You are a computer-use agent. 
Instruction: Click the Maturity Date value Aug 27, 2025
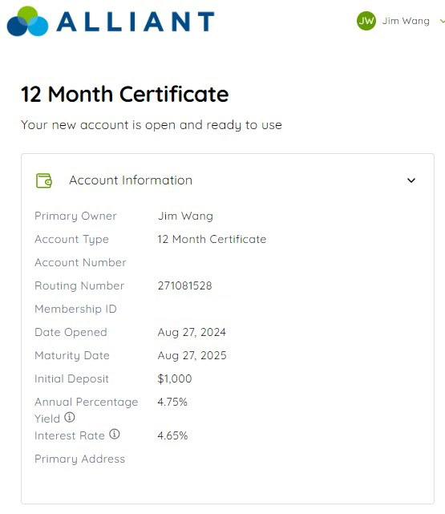pos(192,356)
